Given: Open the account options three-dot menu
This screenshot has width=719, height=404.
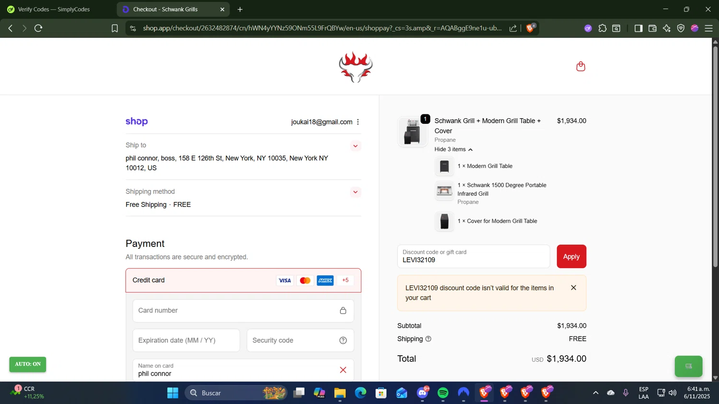Looking at the screenshot, I should click(358, 122).
